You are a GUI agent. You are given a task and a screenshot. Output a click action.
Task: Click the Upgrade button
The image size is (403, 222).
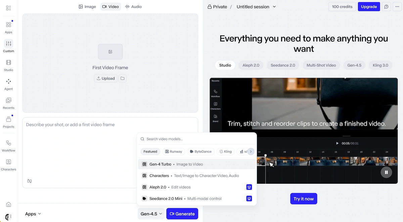(x=369, y=7)
